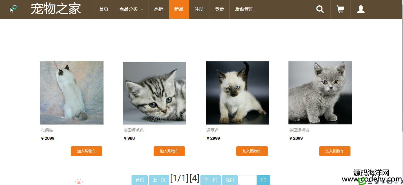403x185 pixels.
Task: Add 布偶猫 to the cart
Action: coord(87,151)
